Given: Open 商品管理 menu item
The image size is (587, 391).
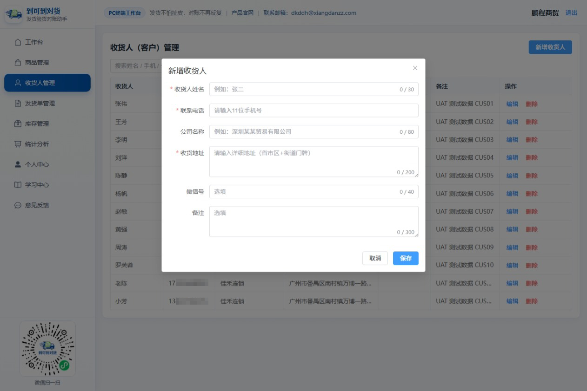Looking at the screenshot, I should 47,63.
